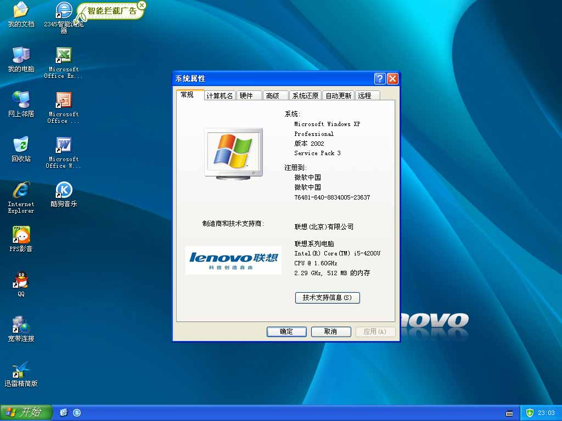The height and width of the screenshot is (421, 562).
Task: Select the Internet Explorer desktop icon
Action: (x=21, y=197)
